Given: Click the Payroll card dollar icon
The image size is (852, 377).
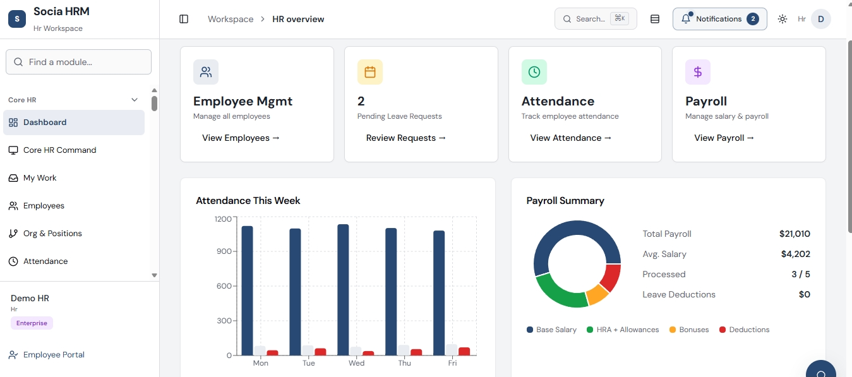Looking at the screenshot, I should click(698, 72).
